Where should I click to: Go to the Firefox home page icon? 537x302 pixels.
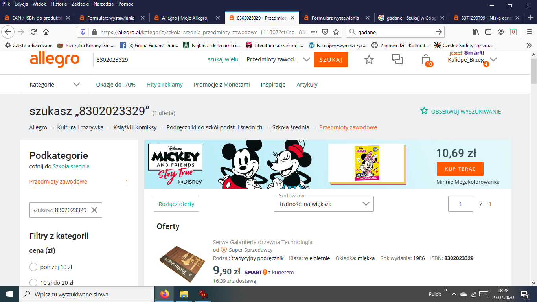pos(46,32)
